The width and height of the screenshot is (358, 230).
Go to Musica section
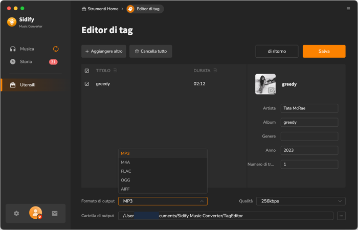coord(27,49)
